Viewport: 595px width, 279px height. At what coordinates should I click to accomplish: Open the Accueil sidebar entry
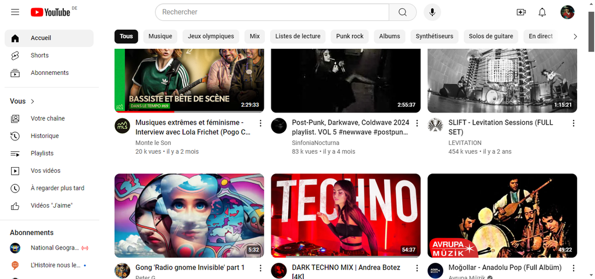[x=49, y=38]
